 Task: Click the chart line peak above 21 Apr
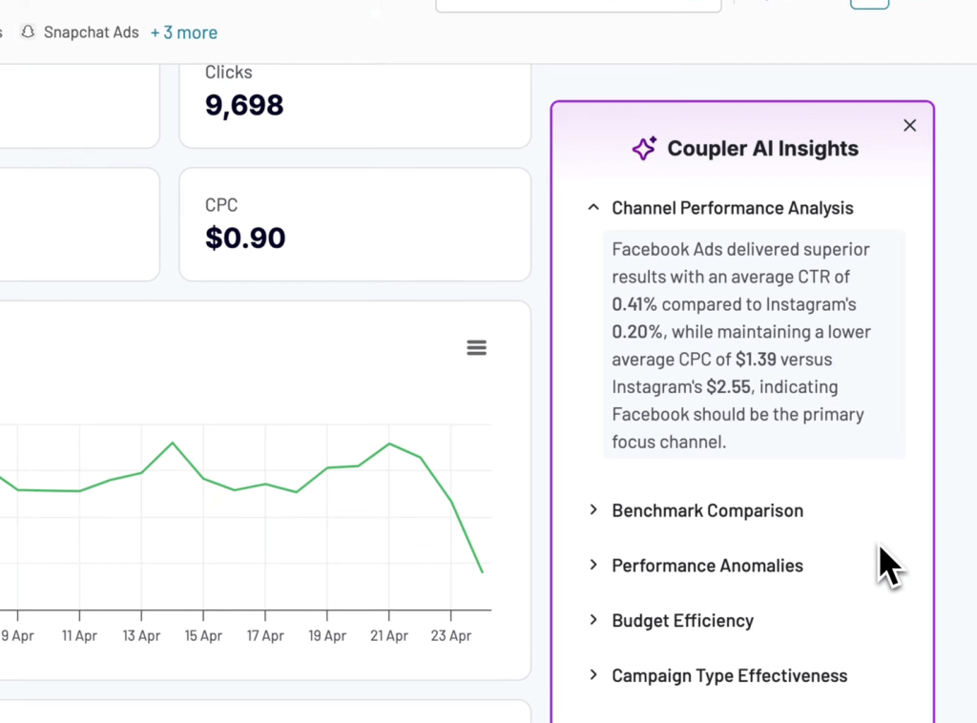[x=389, y=444]
